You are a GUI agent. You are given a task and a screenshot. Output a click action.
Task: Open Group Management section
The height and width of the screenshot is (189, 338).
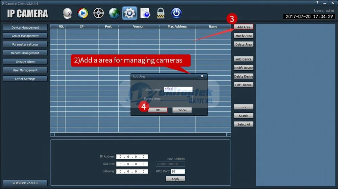point(25,36)
